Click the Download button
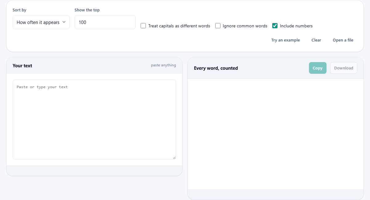Image resolution: width=370 pixels, height=200 pixels. pyautogui.click(x=344, y=68)
